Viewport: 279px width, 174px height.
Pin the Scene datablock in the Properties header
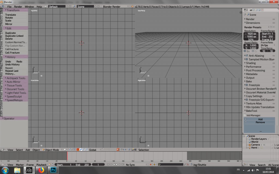245,14
